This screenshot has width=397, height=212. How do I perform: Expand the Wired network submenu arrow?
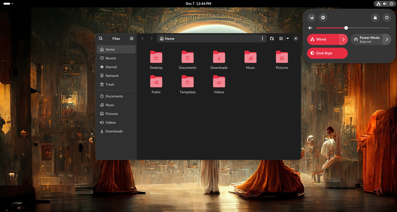pos(343,40)
